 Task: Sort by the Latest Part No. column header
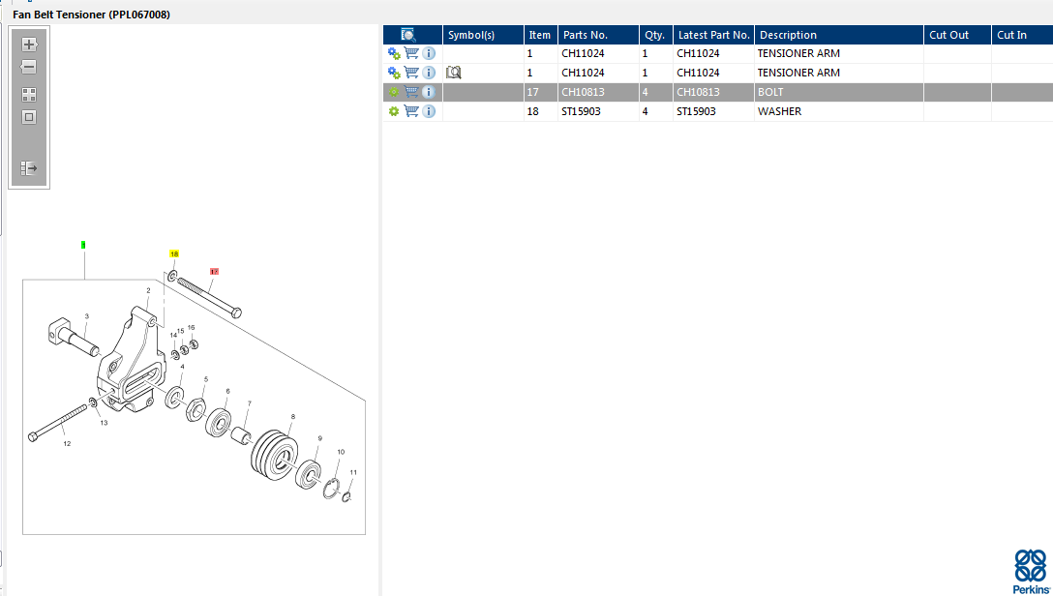714,35
